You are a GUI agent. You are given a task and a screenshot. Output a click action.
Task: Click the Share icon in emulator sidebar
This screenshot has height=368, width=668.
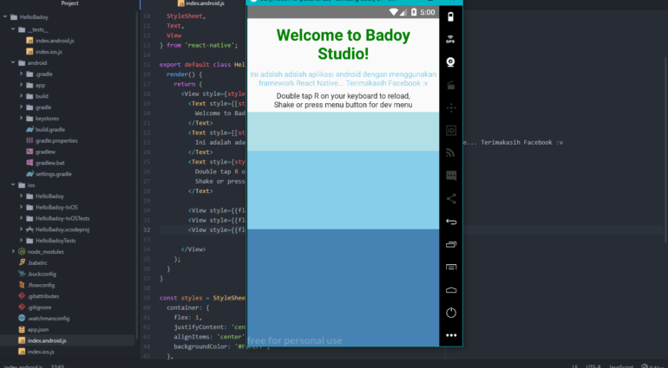[x=450, y=198]
